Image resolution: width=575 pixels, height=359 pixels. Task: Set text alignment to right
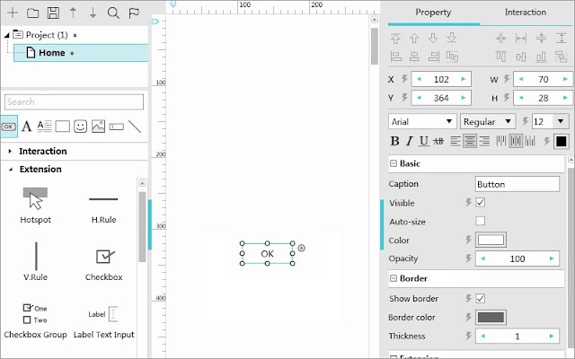(x=484, y=141)
